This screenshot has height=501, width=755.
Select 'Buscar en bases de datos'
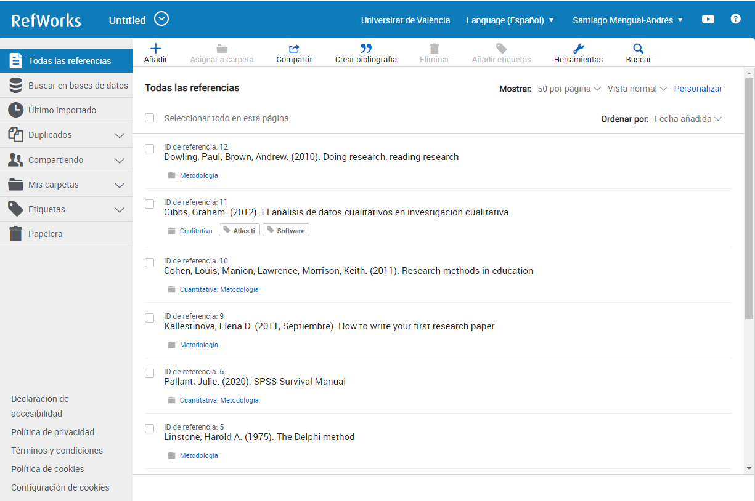click(78, 86)
